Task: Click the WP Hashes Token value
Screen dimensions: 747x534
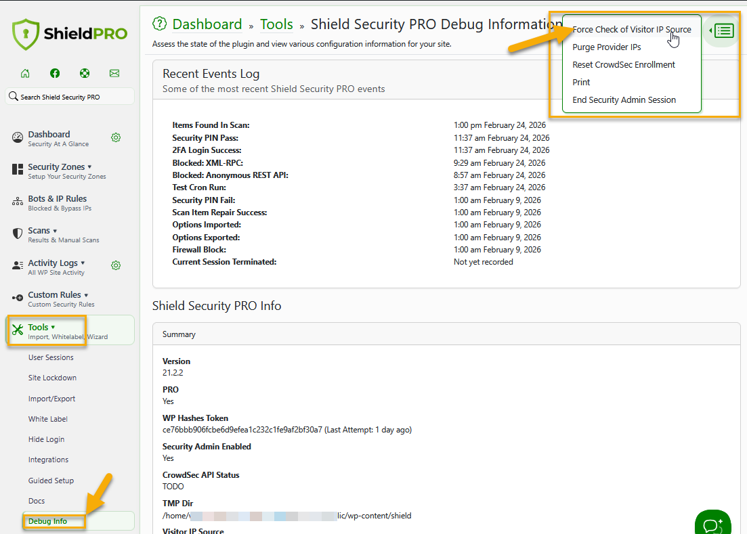Action: pyautogui.click(x=286, y=430)
